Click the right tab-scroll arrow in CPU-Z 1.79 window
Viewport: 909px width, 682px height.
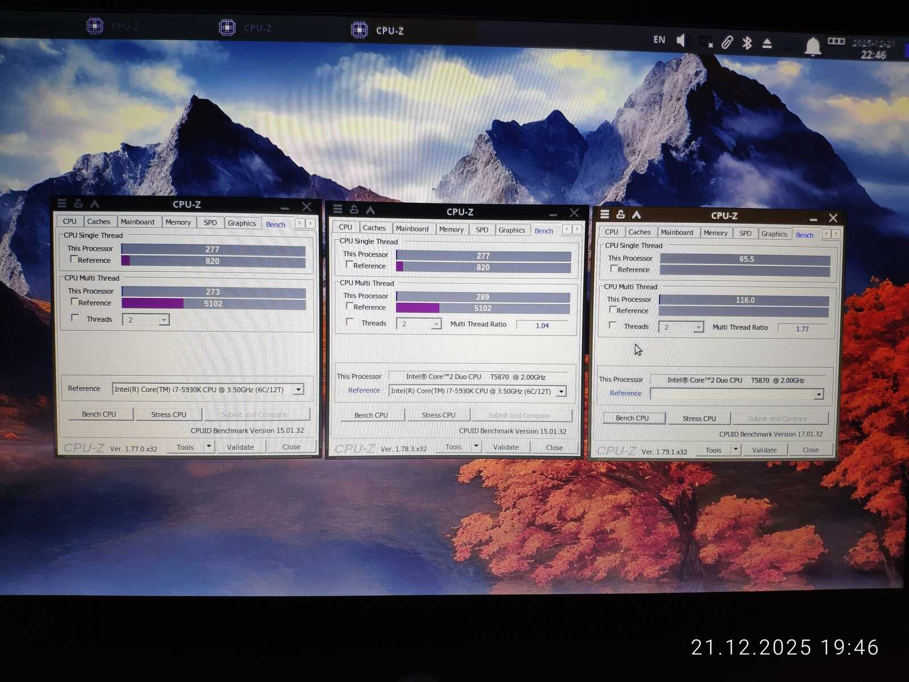(836, 234)
